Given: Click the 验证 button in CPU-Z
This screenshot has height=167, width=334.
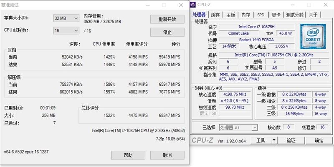Looking at the screenshot, I should coord(291,140).
